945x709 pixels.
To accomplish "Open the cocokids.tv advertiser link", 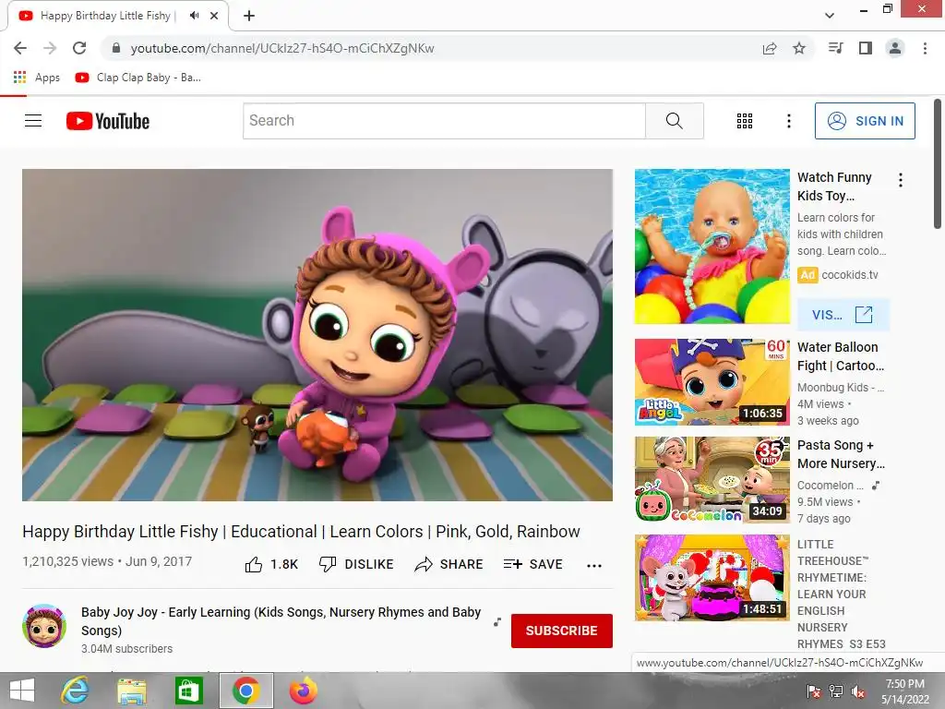I will 850,275.
